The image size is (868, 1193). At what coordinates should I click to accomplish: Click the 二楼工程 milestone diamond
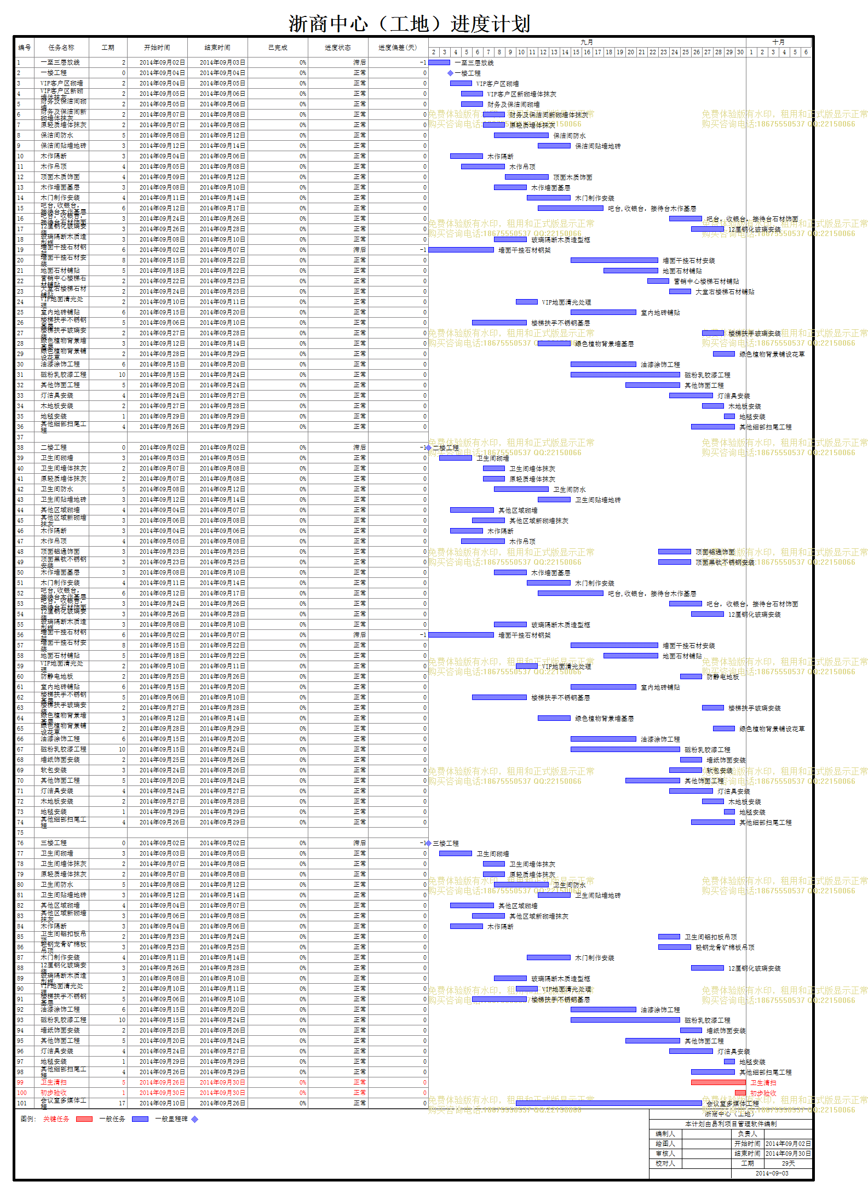click(x=428, y=448)
